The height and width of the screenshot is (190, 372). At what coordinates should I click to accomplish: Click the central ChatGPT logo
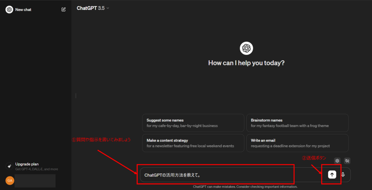246,48
